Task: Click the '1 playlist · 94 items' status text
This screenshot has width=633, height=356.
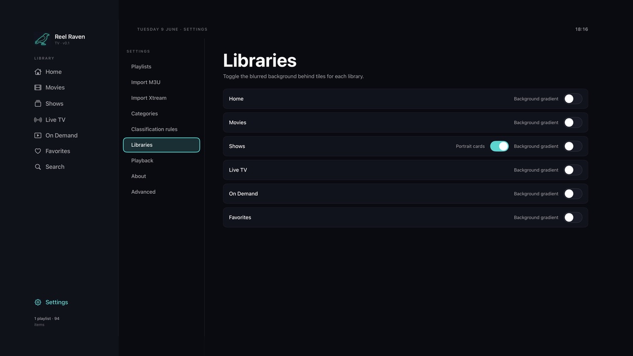Action: coord(47,321)
